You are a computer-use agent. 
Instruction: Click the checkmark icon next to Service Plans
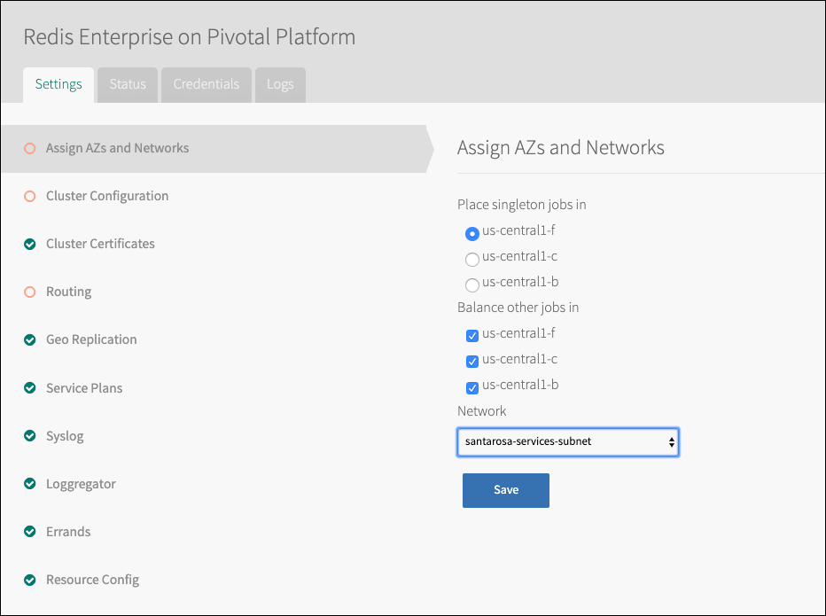30,388
